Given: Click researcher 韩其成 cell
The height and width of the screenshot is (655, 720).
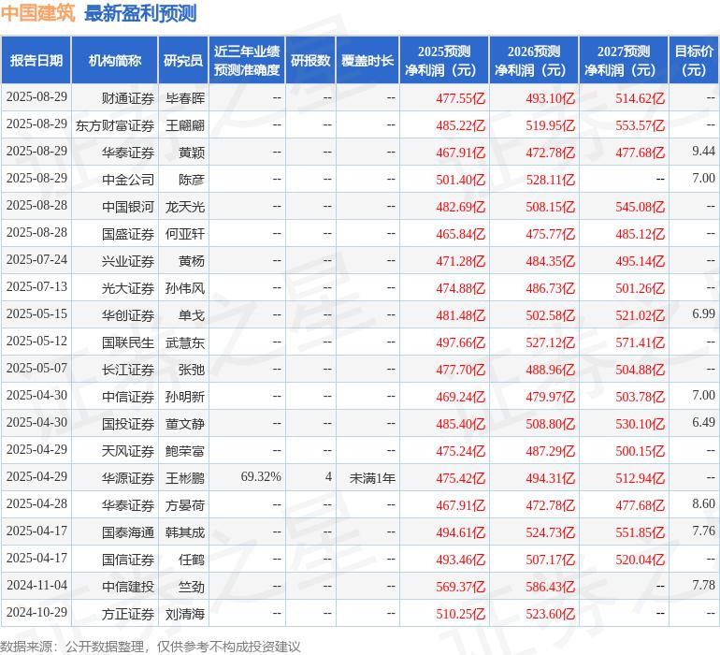Looking at the screenshot, I should click(x=185, y=531).
